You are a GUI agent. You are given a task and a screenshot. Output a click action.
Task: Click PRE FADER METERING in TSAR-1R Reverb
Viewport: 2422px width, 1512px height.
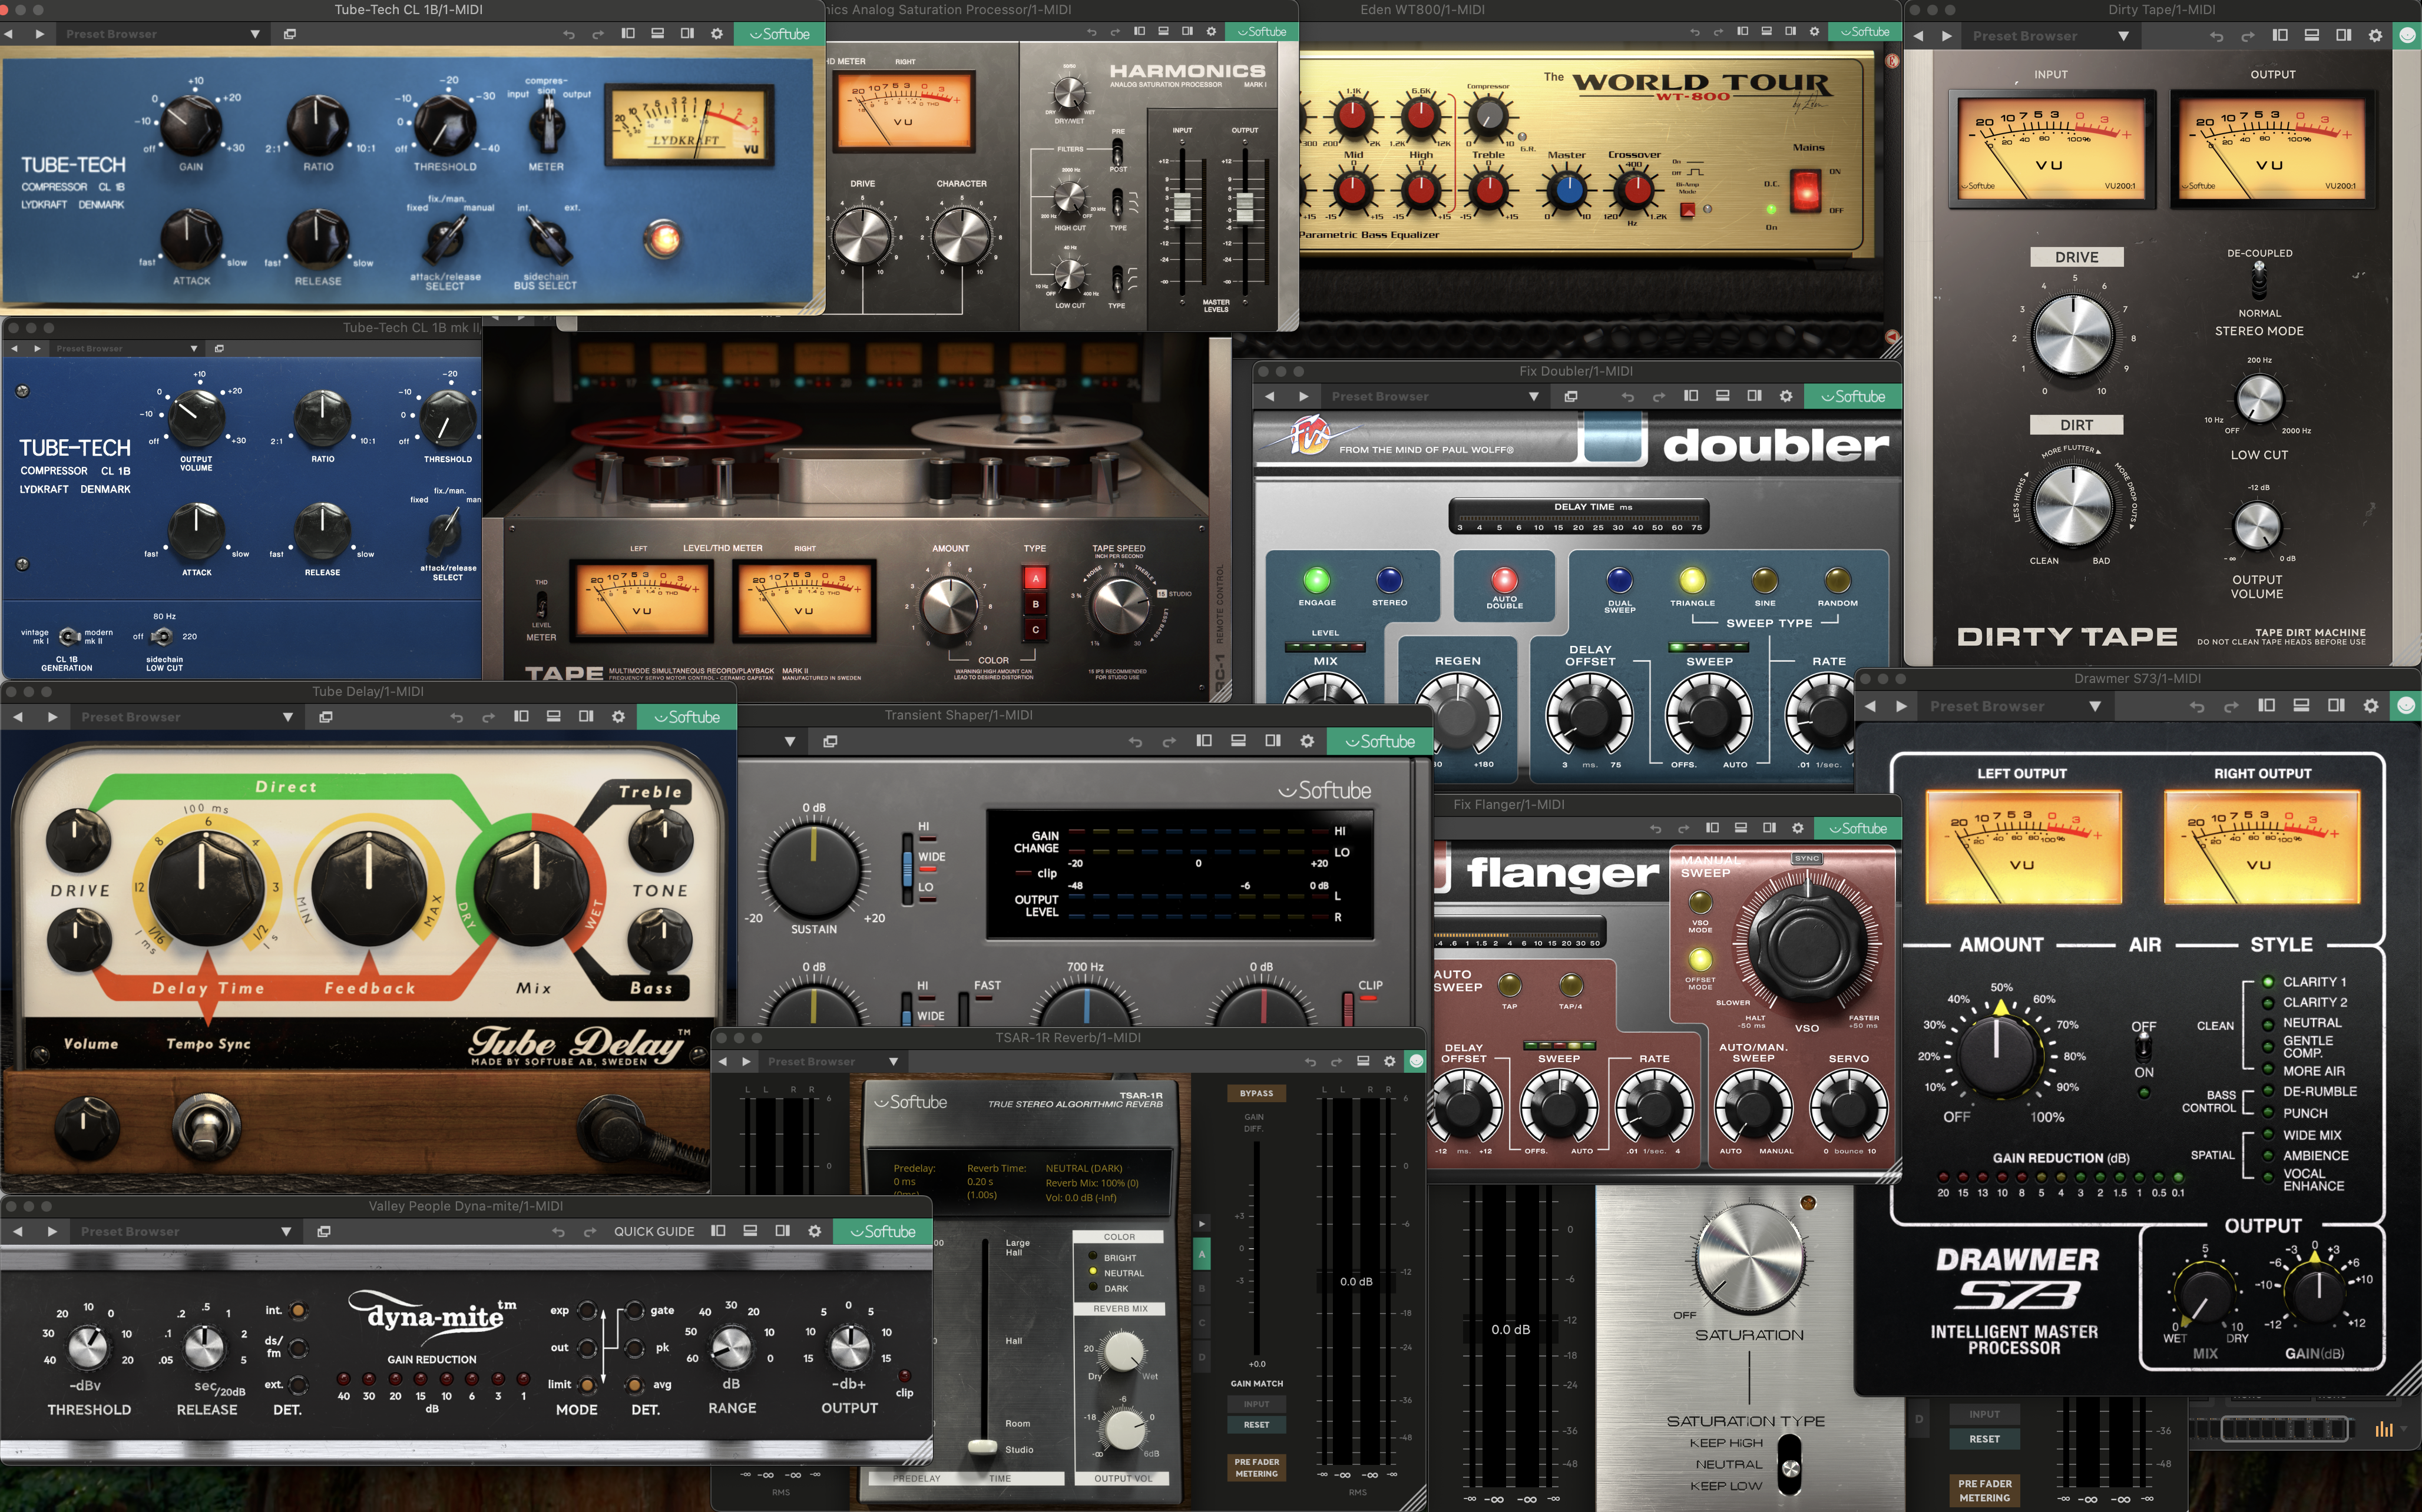tap(1256, 1467)
